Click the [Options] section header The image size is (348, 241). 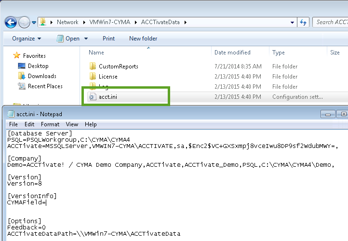[25, 221]
